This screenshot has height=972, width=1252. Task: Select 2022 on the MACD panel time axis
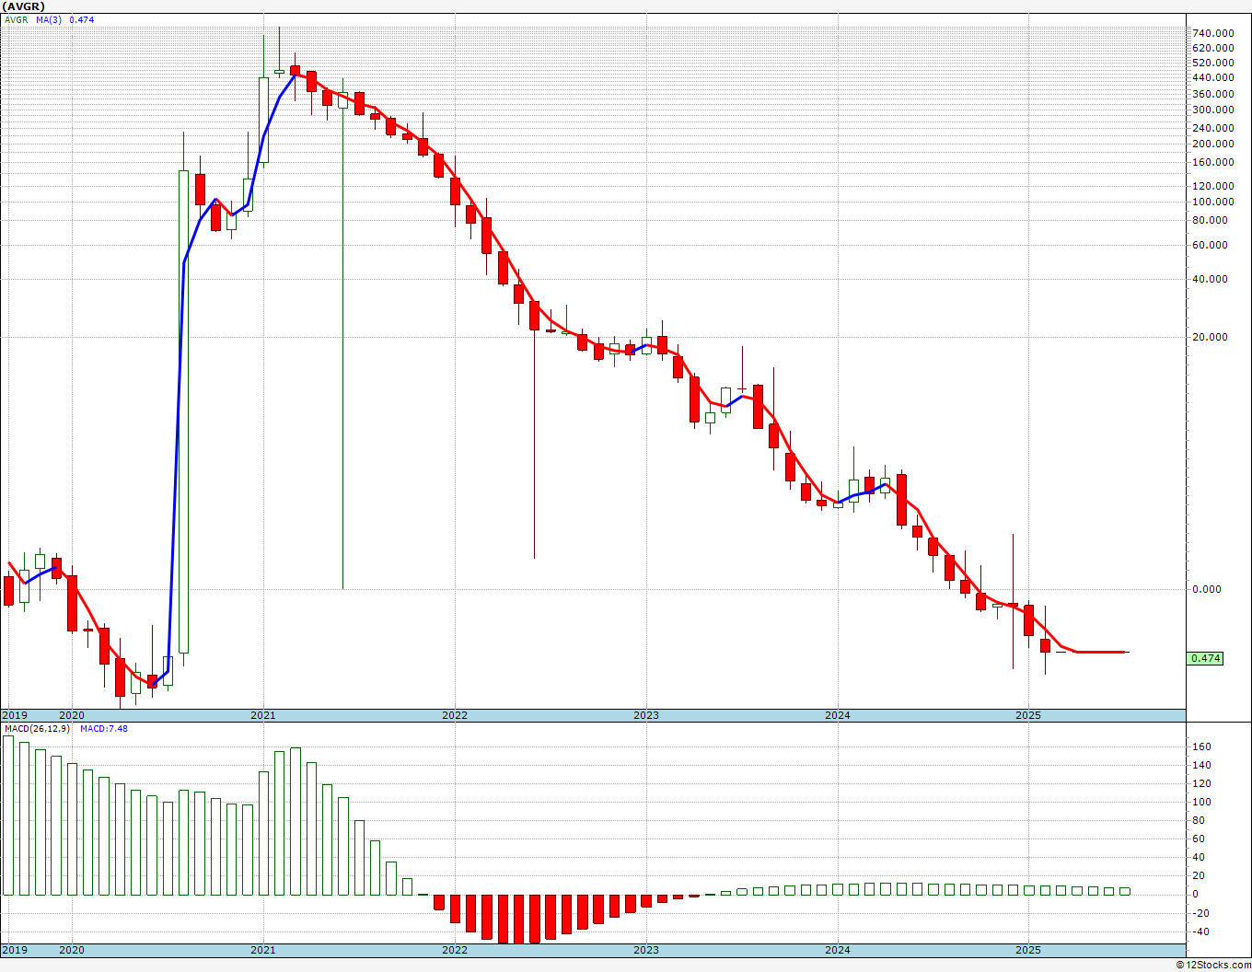click(454, 951)
